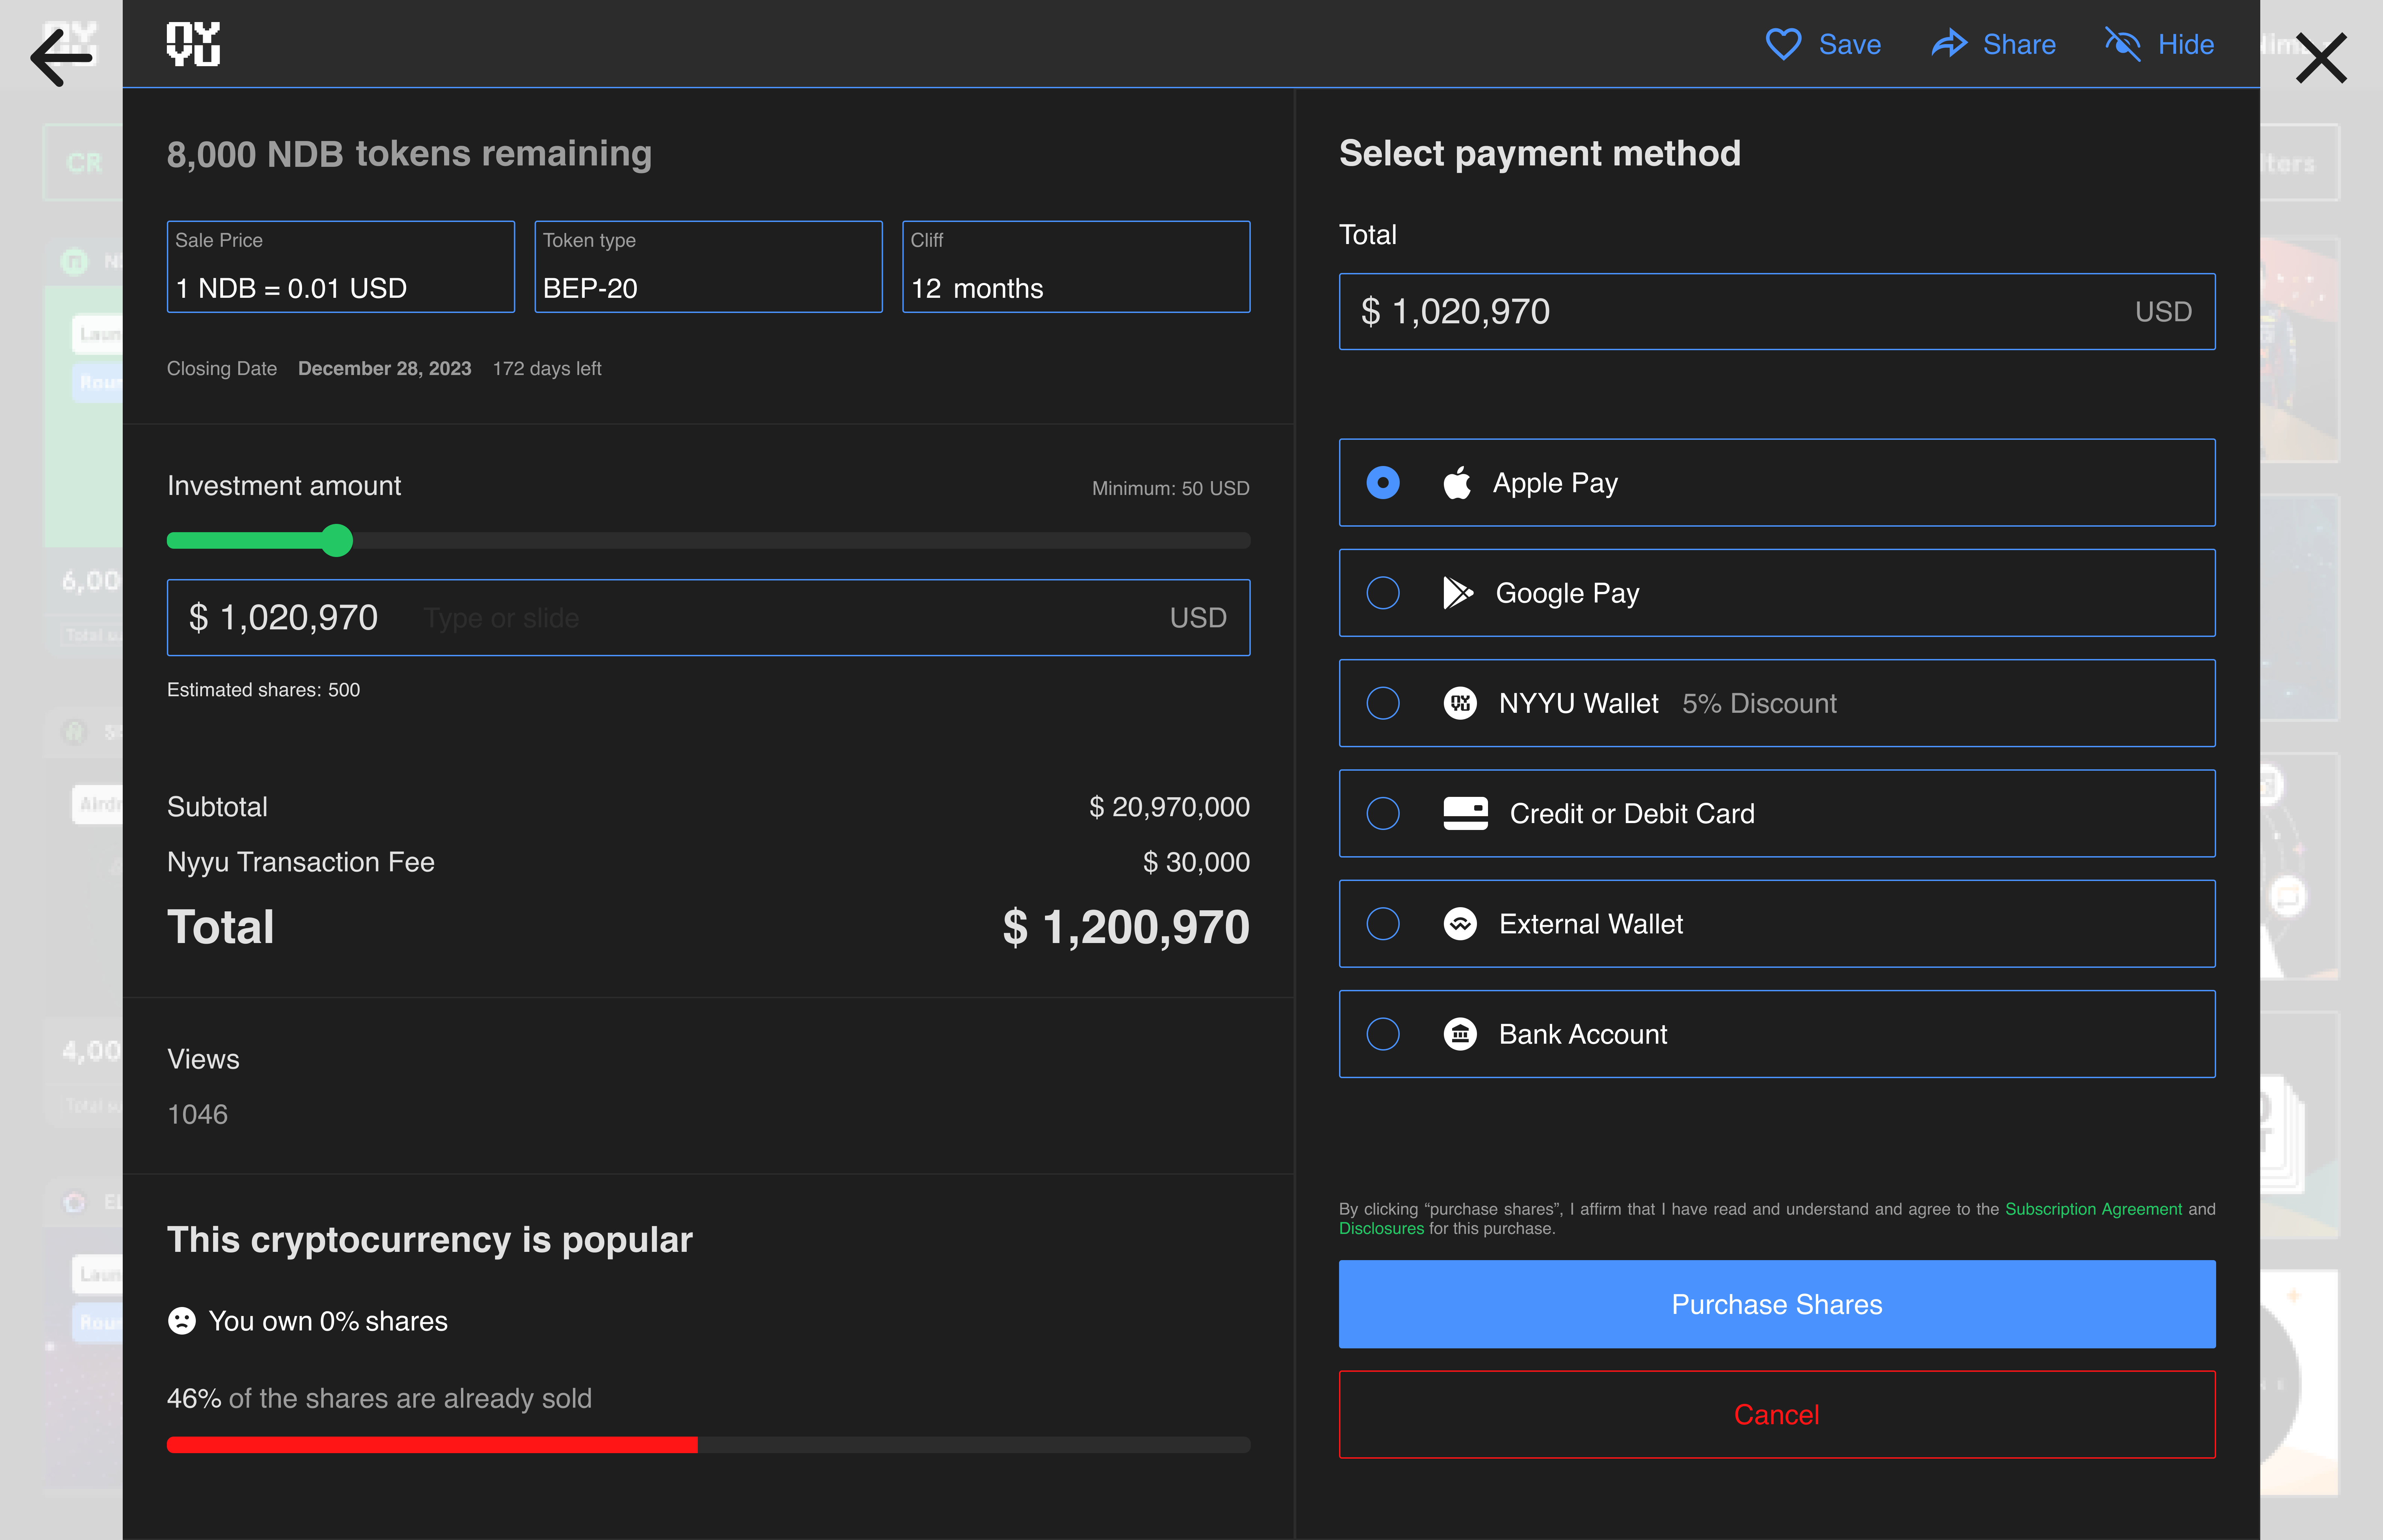The height and width of the screenshot is (1540, 2383).
Task: Click the investment amount slider handle
Action: pos(337,540)
